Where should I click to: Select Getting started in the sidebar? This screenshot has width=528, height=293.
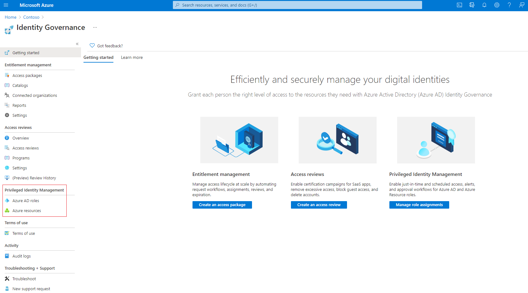click(40, 53)
